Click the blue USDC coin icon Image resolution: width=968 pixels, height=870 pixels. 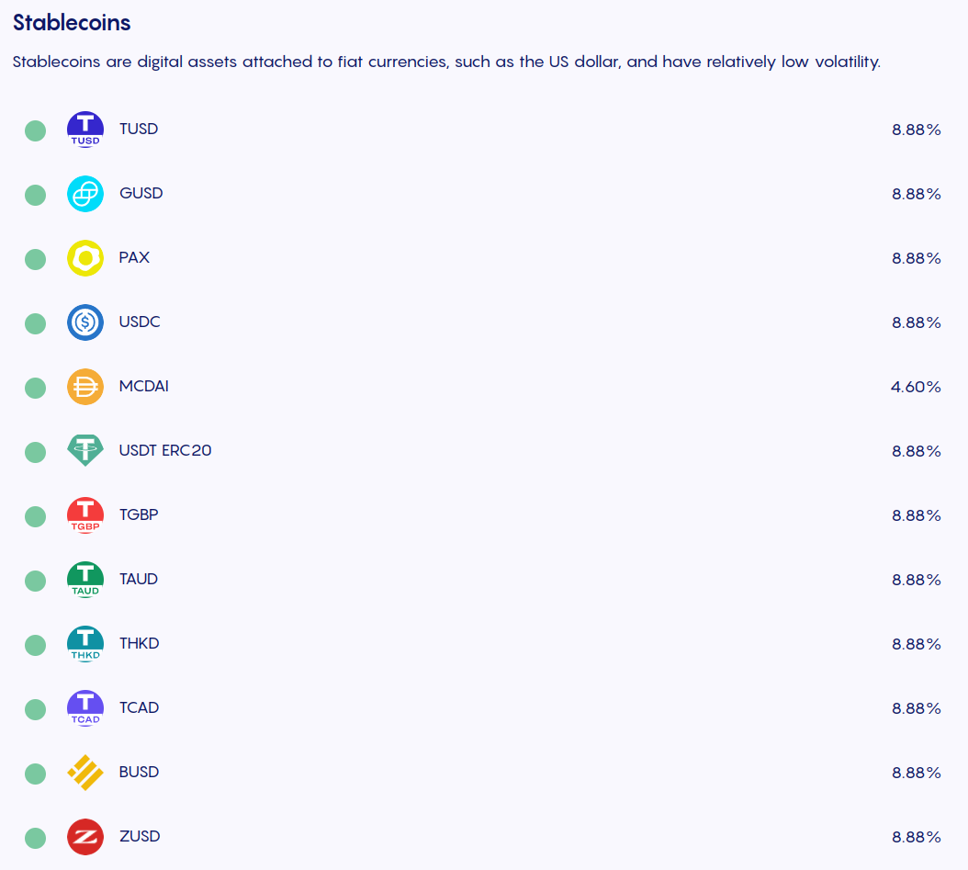pos(85,322)
